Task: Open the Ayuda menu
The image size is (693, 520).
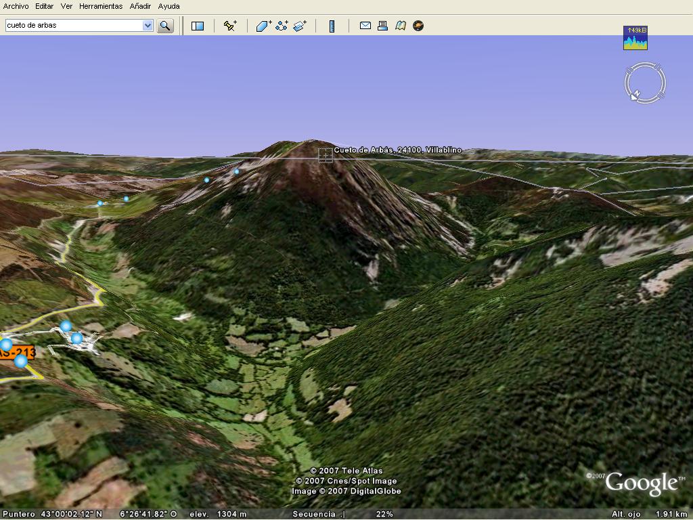Action: (169, 6)
